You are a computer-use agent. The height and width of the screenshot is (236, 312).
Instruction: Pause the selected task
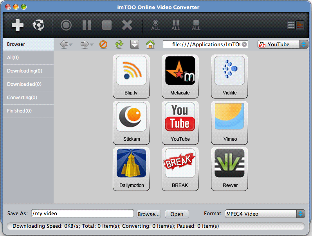(87, 25)
